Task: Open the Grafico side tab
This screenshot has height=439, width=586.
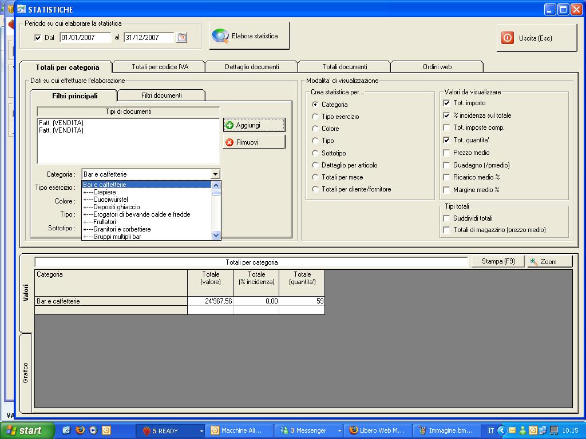Action: (x=25, y=373)
